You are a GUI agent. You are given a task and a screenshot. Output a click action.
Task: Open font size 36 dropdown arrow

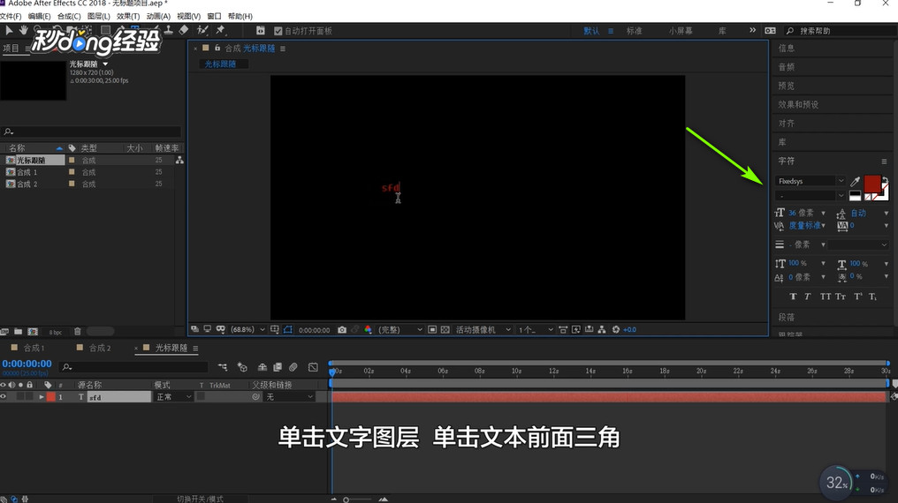824,214
